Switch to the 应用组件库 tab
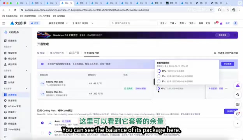The height and width of the screenshot is (140, 243). pyautogui.click(x=57, y=53)
